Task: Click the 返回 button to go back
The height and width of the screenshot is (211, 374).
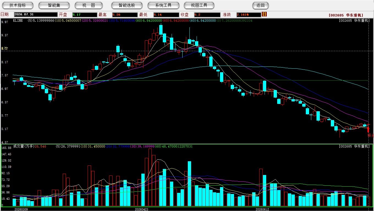Action: (x=260, y=5)
